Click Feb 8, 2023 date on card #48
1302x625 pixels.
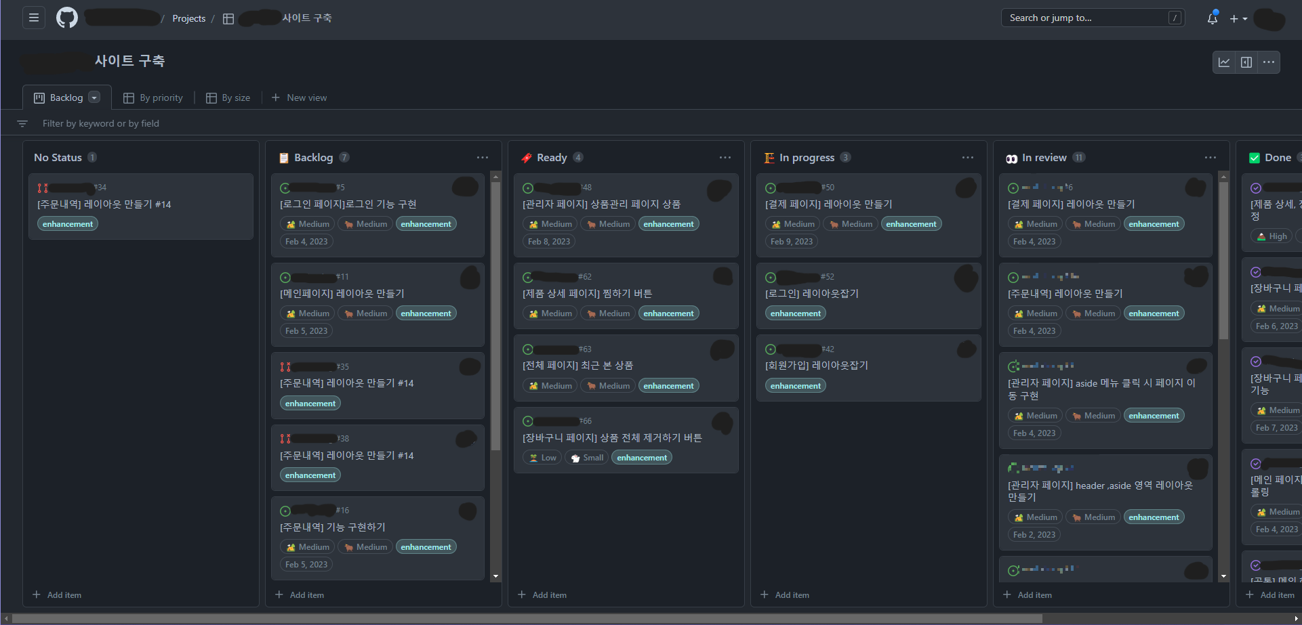click(549, 242)
